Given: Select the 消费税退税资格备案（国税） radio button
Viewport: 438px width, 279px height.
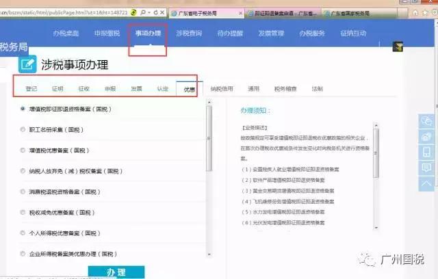Looking at the screenshot, I should [x=23, y=191].
